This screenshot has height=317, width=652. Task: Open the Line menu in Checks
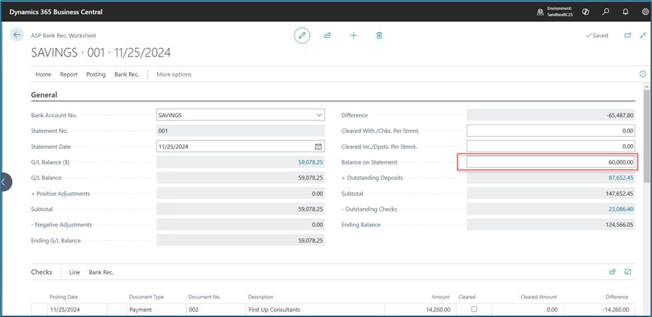75,272
